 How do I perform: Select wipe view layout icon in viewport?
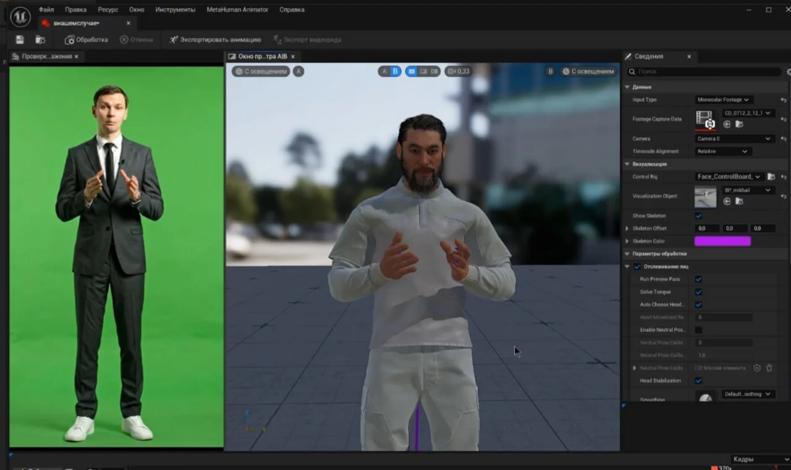423,72
